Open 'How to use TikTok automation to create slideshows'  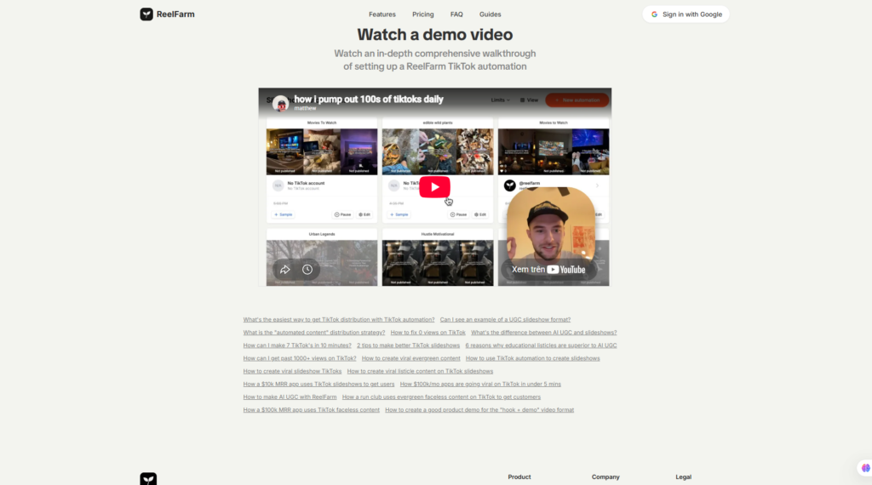coord(533,358)
